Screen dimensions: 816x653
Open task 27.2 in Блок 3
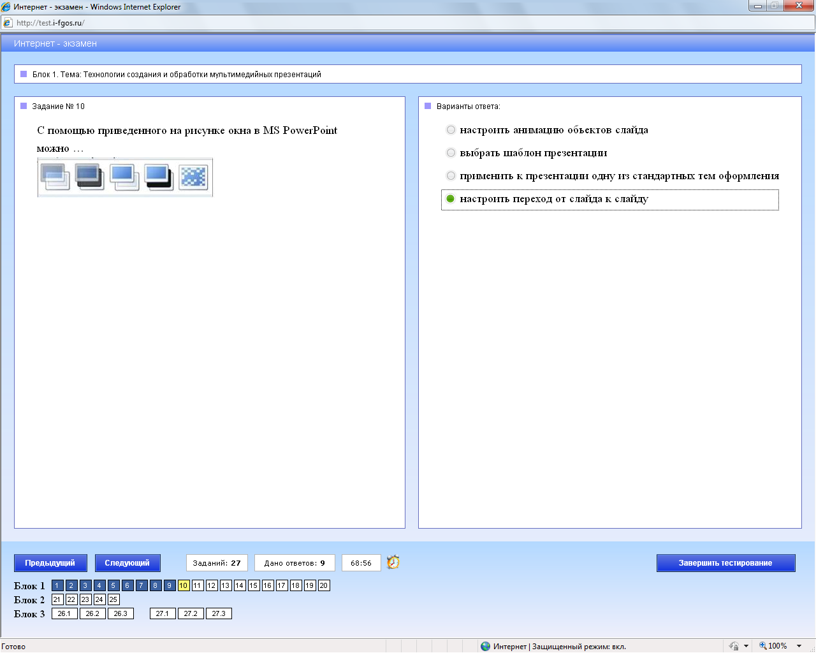tap(191, 613)
